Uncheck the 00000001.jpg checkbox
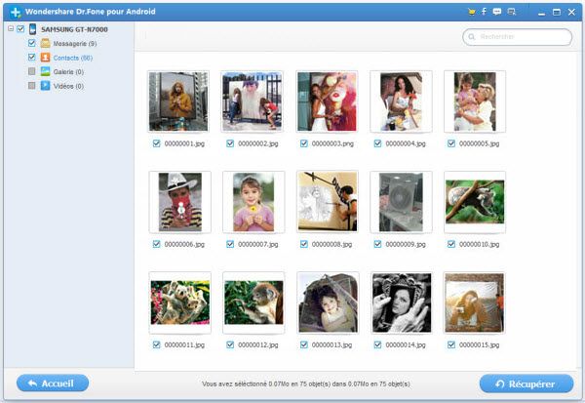Viewport: 585px width, 403px height. click(x=156, y=143)
